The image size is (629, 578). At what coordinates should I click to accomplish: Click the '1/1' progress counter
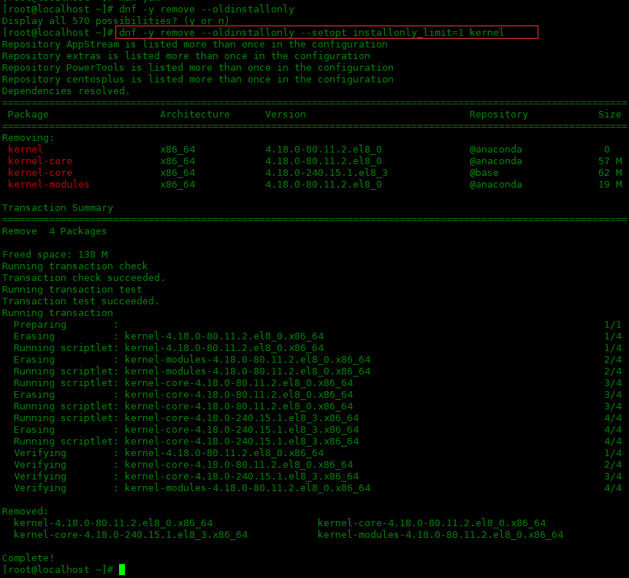(612, 325)
